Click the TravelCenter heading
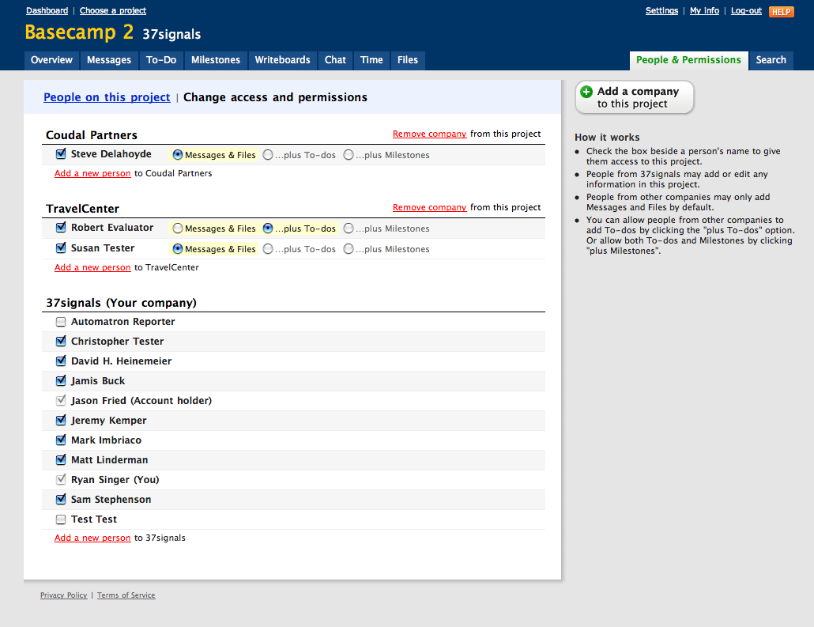 point(82,209)
